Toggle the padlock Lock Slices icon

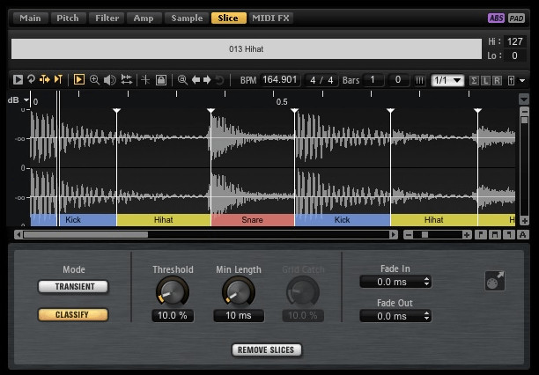(x=161, y=80)
